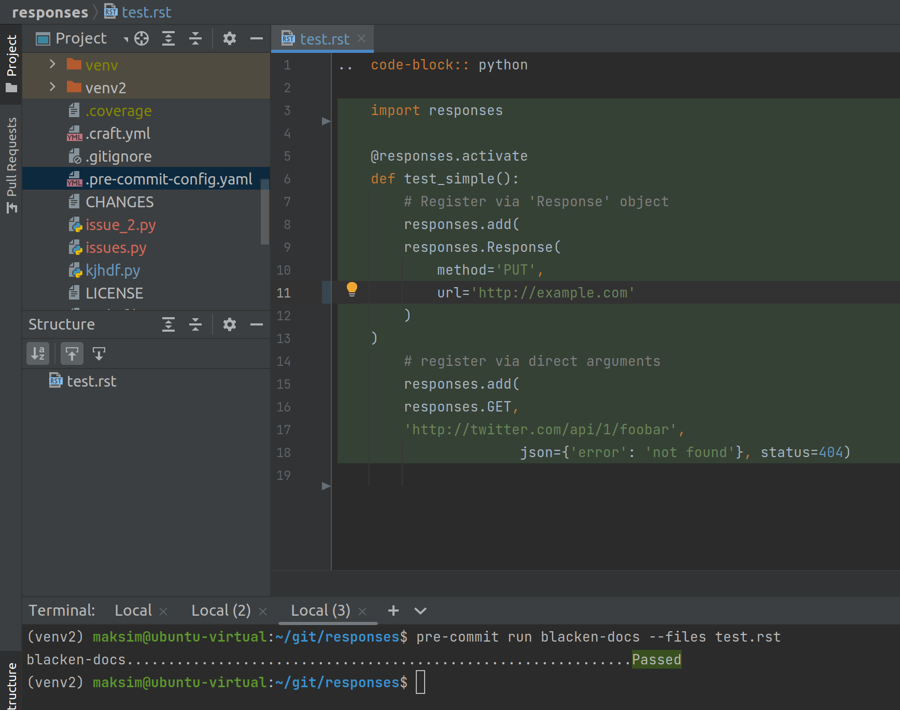Add a new terminal tab
Screen dimensions: 900x710
[x=393, y=610]
